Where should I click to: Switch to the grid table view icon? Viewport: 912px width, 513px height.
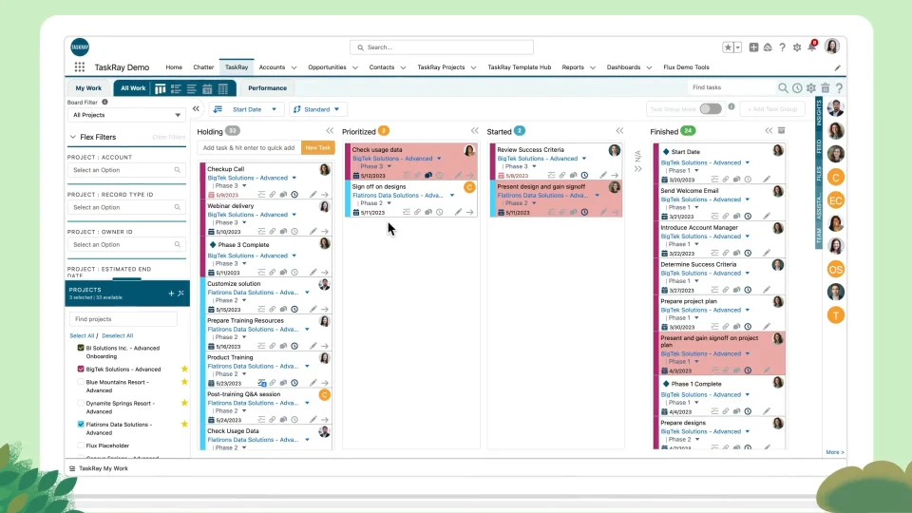tap(222, 88)
